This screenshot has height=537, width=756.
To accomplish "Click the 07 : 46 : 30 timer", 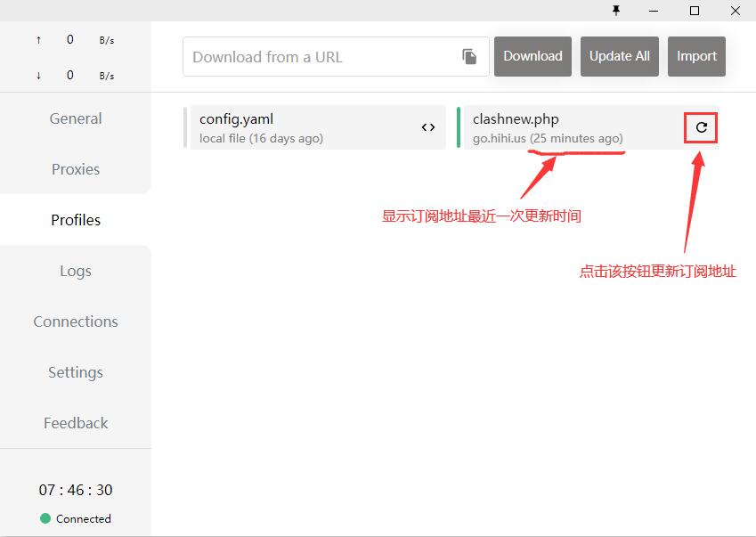I will coord(76,490).
